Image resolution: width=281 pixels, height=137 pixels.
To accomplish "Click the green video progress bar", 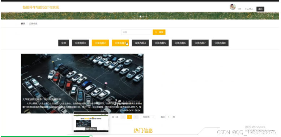I will [46, 136].
